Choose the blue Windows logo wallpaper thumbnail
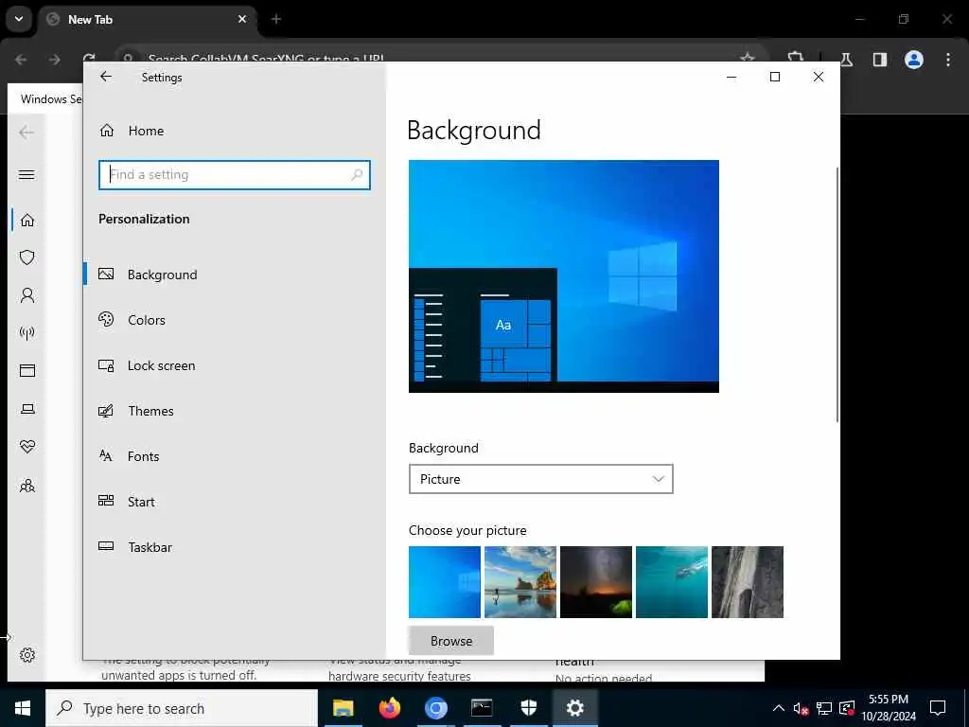Image resolution: width=969 pixels, height=727 pixels. (445, 582)
